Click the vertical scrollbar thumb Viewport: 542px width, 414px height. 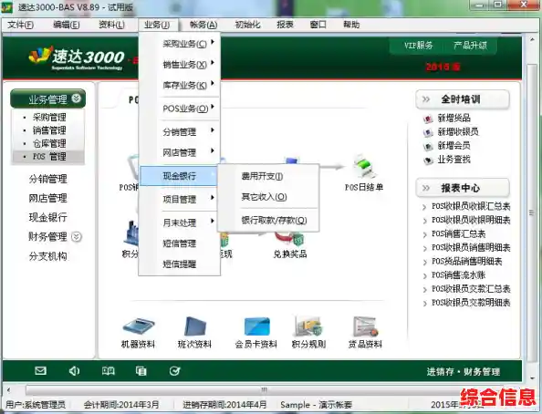[x=532, y=212]
